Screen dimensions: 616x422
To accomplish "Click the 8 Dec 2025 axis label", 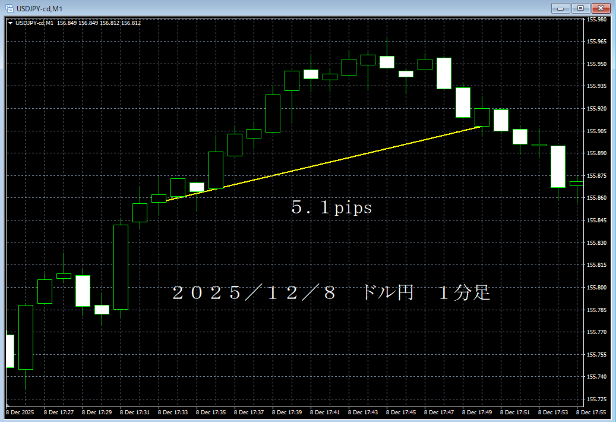I will 20,412.
